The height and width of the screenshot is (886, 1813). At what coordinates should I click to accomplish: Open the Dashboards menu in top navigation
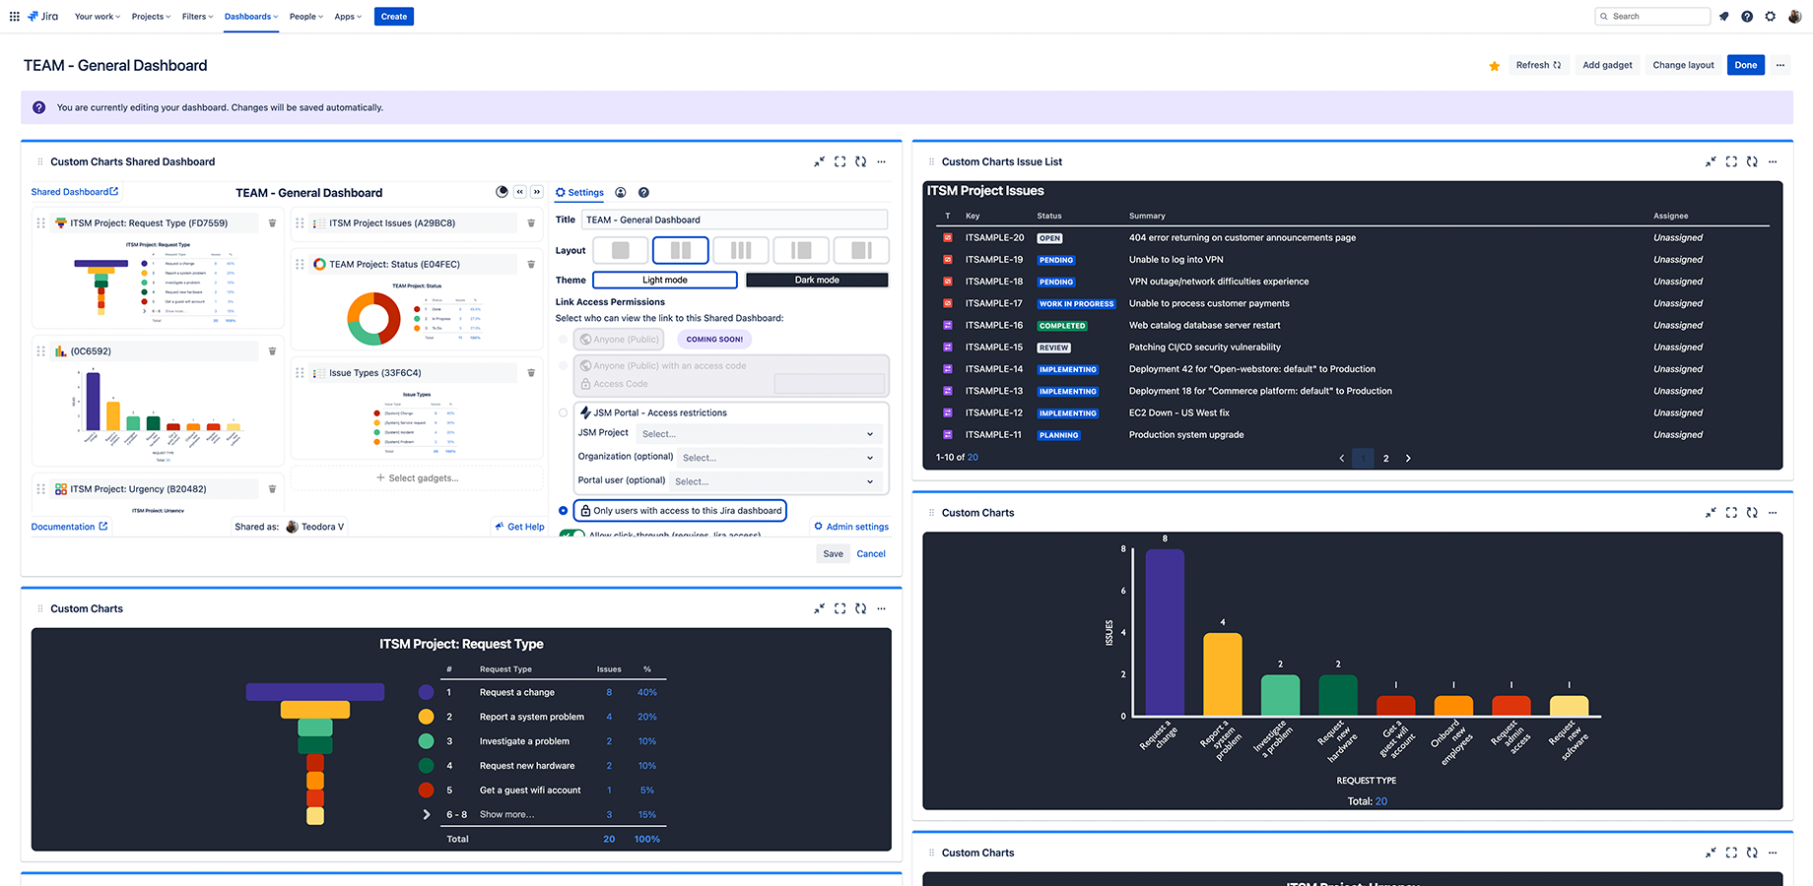(x=251, y=17)
